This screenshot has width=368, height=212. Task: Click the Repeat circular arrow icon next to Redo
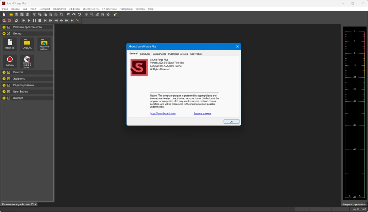[79, 14]
